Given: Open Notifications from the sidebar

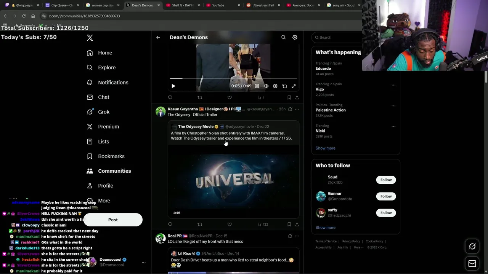Looking at the screenshot, I should (x=108, y=82).
